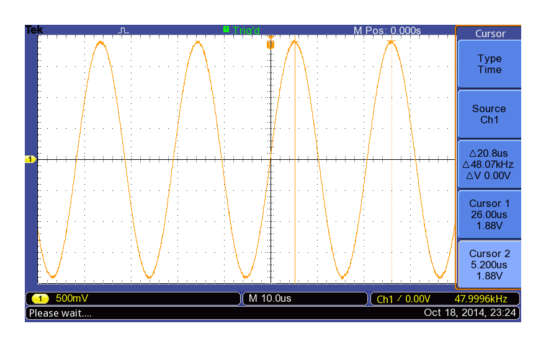This screenshot has height=347, width=546.
Task: Click the Oct 18, 2014, 23:24 timestamp
Action: pos(470,312)
